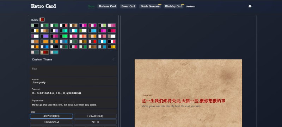This screenshot has width=282, height=127.
Task: Choose the TikTok(9:16) size option
Action: [x=51, y=122]
